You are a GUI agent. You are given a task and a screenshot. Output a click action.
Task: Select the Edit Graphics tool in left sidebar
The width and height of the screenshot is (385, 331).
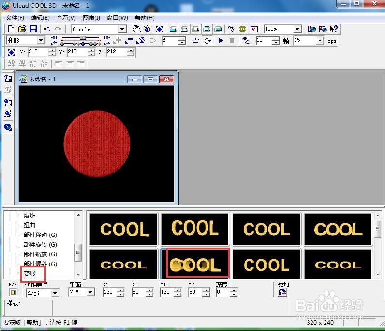click(8, 114)
